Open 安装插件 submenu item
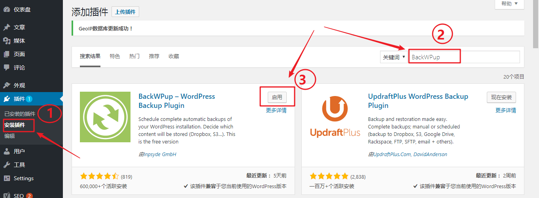This screenshot has width=539, height=198. (x=15, y=125)
